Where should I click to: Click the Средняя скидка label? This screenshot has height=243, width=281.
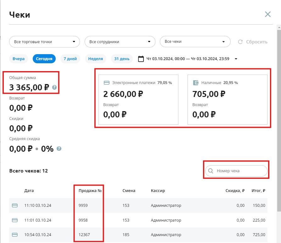click(25, 139)
